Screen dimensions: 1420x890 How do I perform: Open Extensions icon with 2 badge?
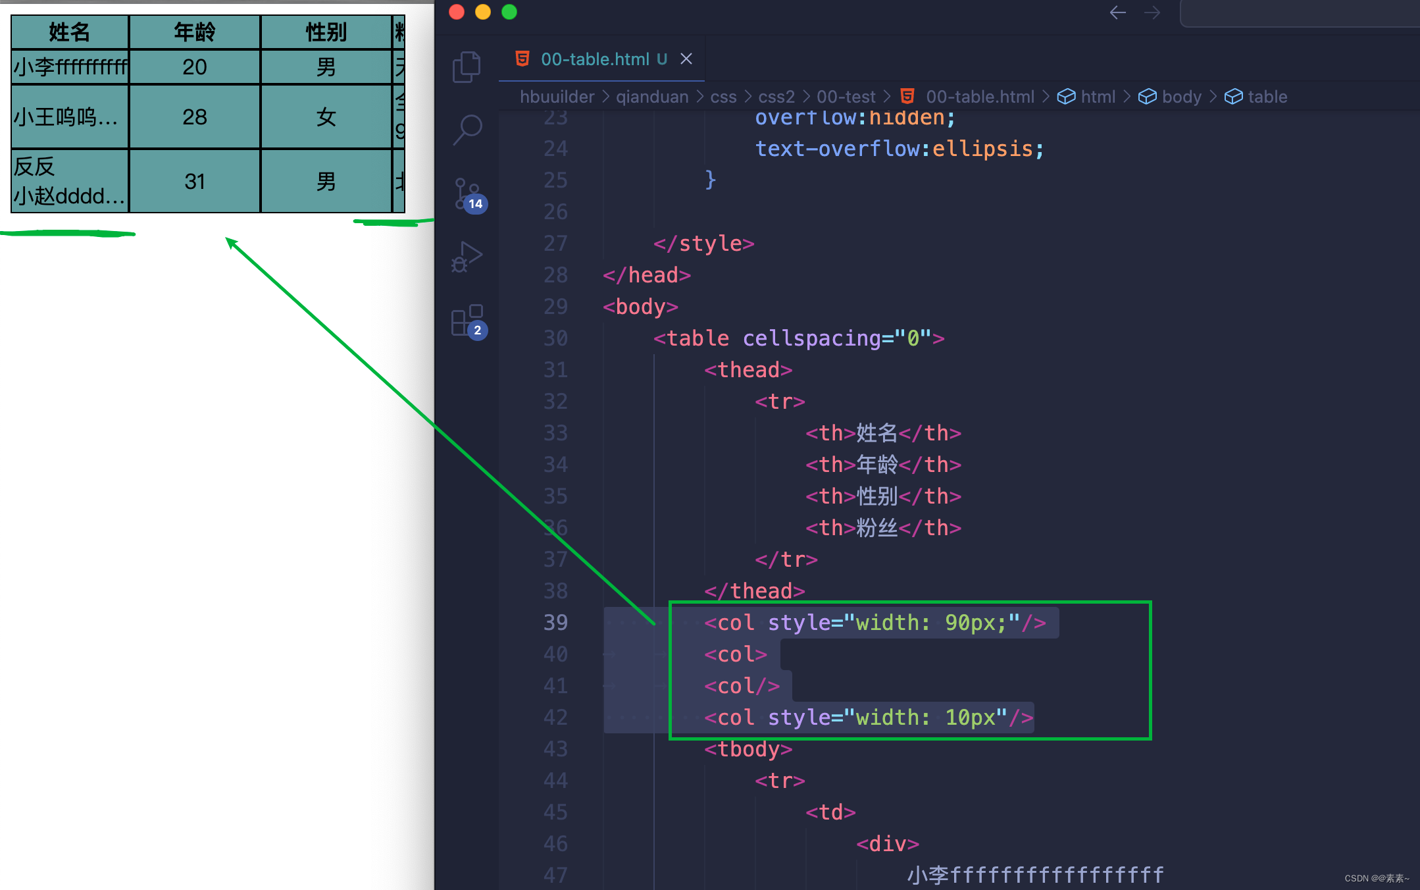tap(469, 322)
